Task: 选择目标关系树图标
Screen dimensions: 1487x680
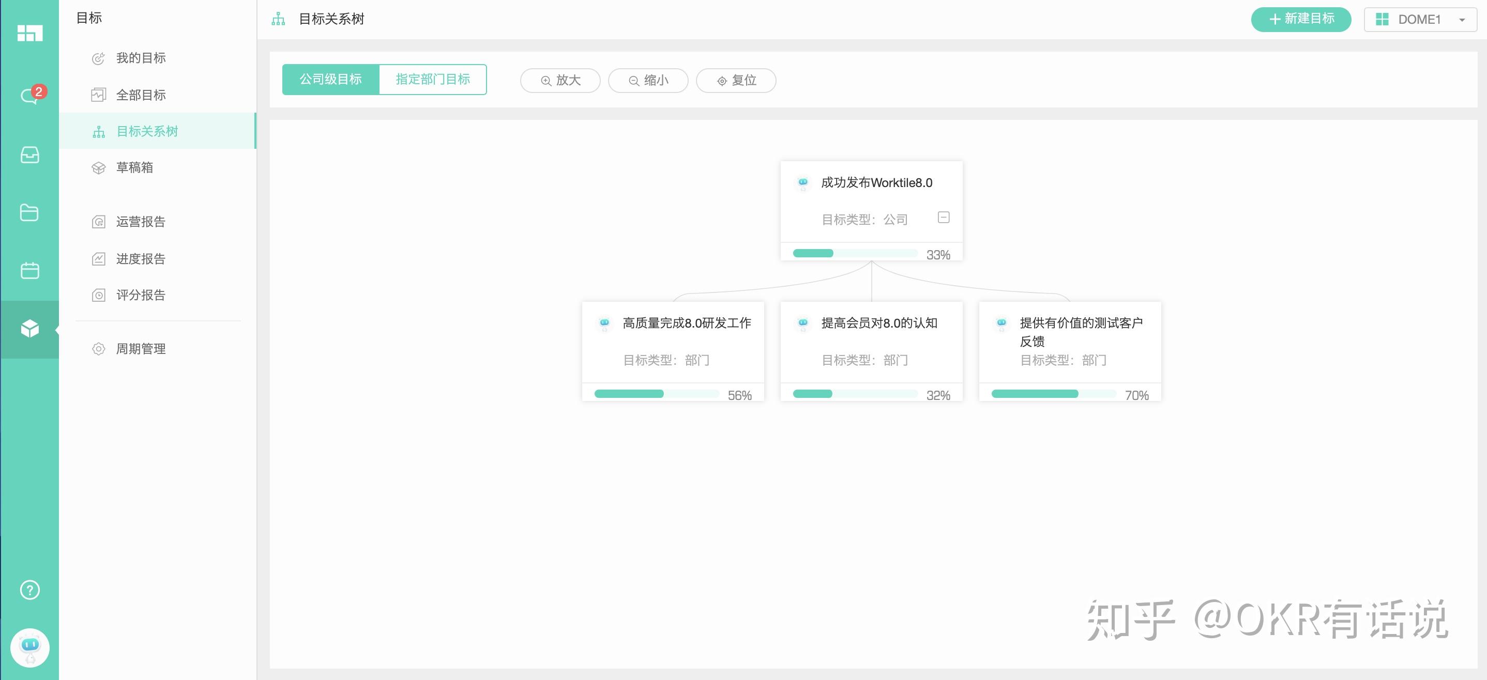Action: click(x=99, y=131)
